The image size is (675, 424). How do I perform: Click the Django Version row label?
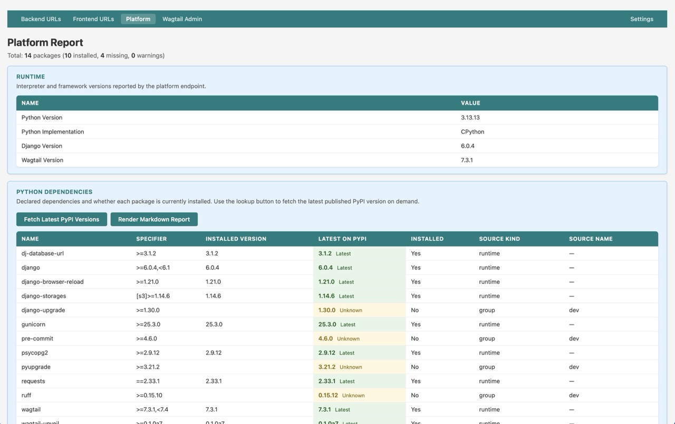click(42, 146)
